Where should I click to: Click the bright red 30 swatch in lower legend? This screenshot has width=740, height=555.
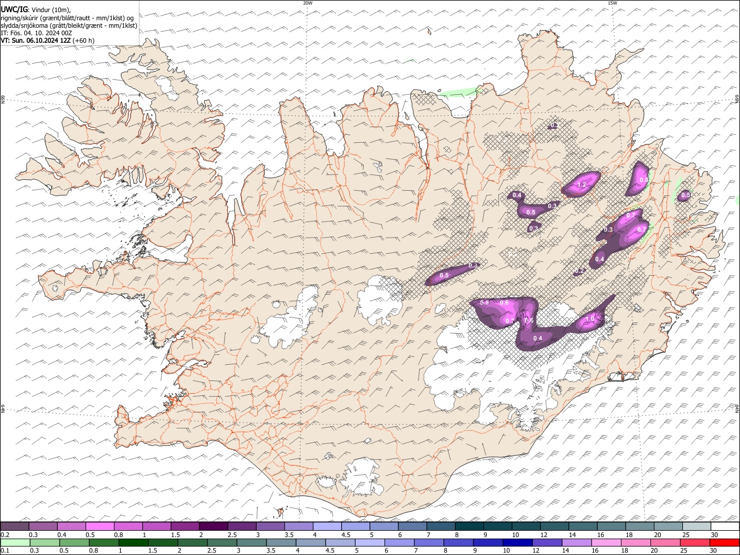[x=724, y=543]
